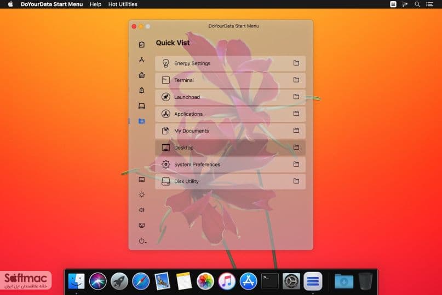Click folder icon beside Energy Settings

(296, 63)
